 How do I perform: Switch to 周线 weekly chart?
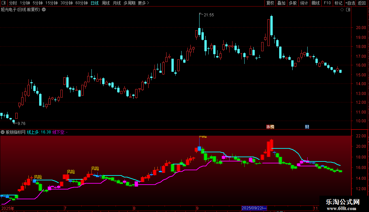click(x=106, y=3)
